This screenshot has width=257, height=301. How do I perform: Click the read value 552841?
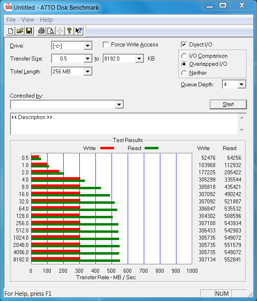click(232, 259)
